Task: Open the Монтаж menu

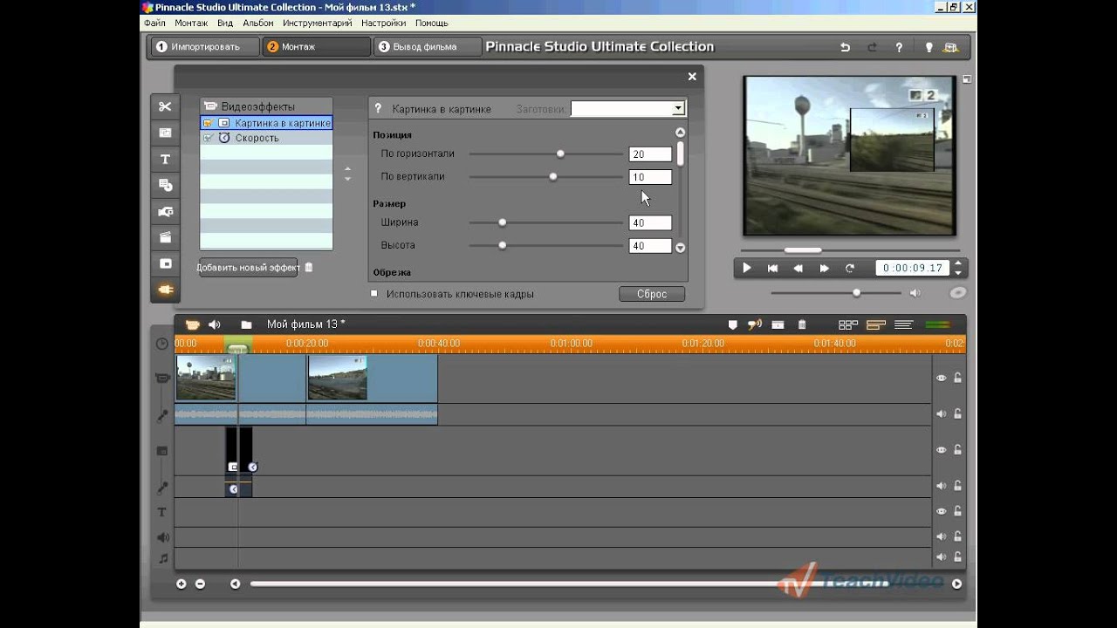Action: coord(191,23)
